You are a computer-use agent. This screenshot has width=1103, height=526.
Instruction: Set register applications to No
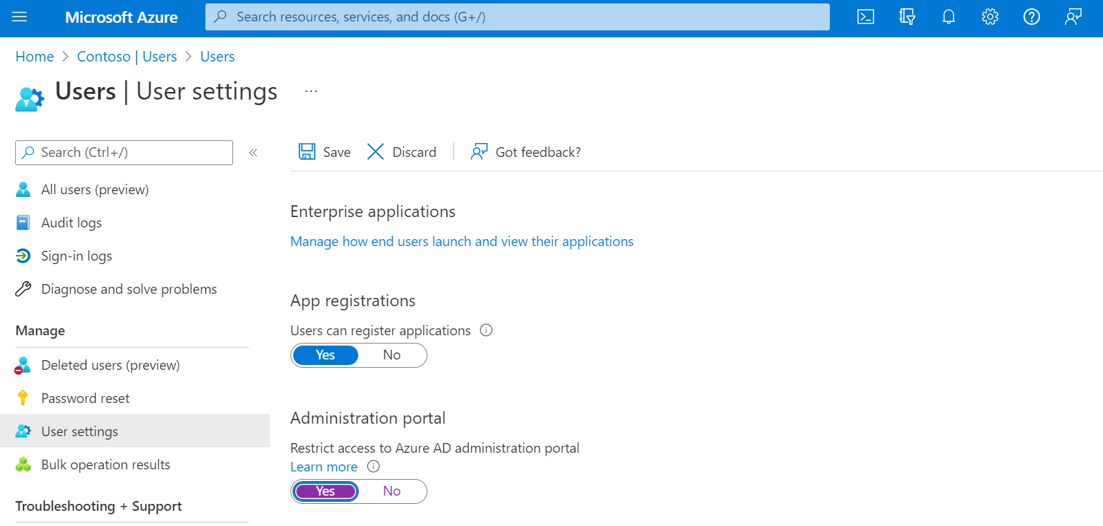pos(392,355)
